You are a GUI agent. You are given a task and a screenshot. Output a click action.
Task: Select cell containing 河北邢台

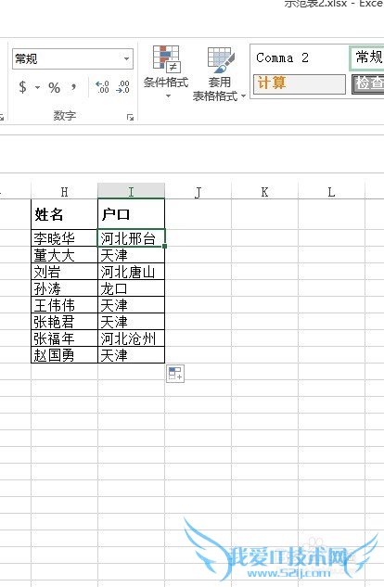(x=131, y=238)
